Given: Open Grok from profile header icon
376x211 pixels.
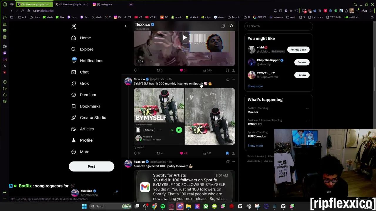Looking at the screenshot, I should (x=223, y=26).
